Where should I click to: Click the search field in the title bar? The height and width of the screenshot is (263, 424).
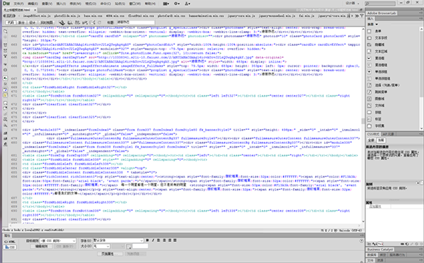click(x=379, y=4)
